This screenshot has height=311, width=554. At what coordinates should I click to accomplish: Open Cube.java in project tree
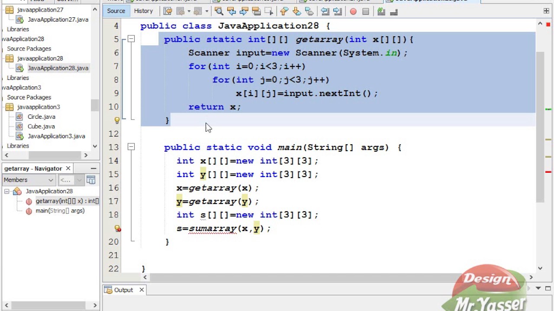(x=41, y=126)
